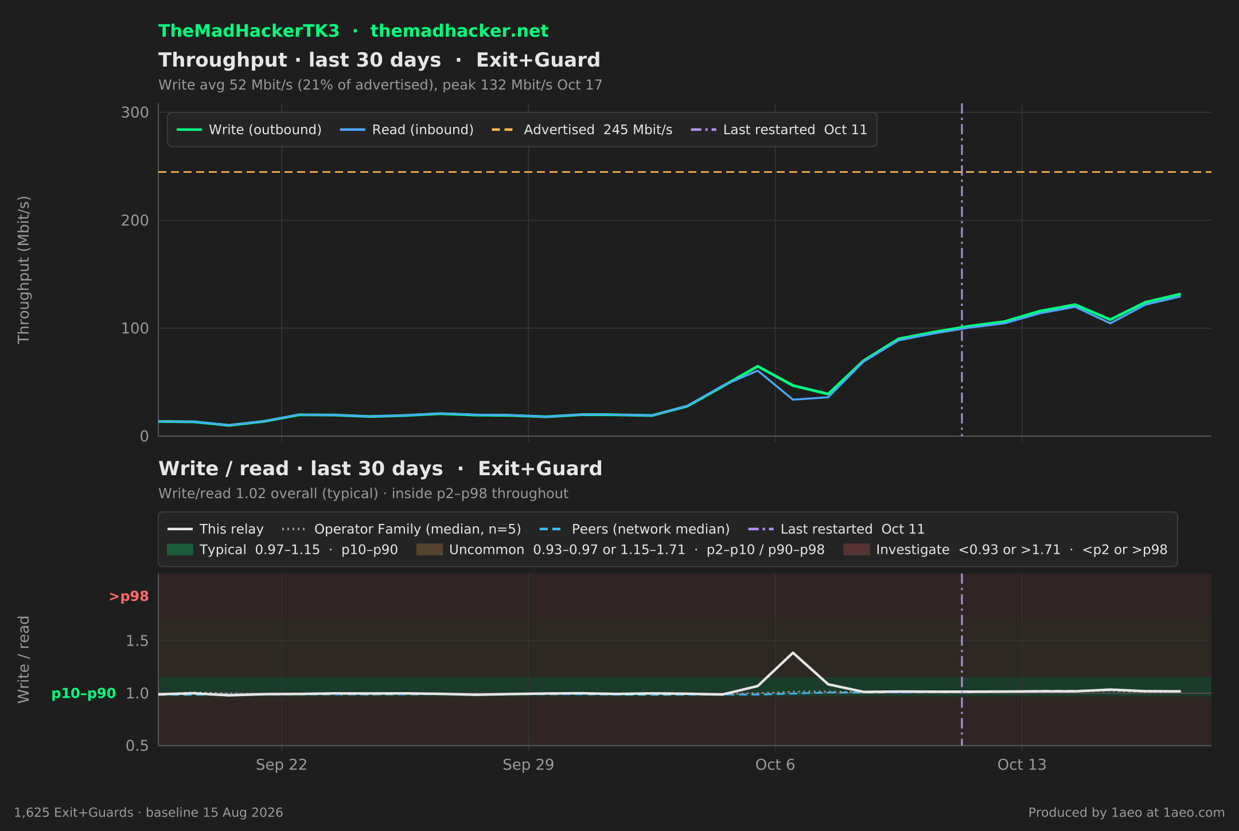Click the p10–p90 axis label
The image size is (1239, 831).
point(84,694)
